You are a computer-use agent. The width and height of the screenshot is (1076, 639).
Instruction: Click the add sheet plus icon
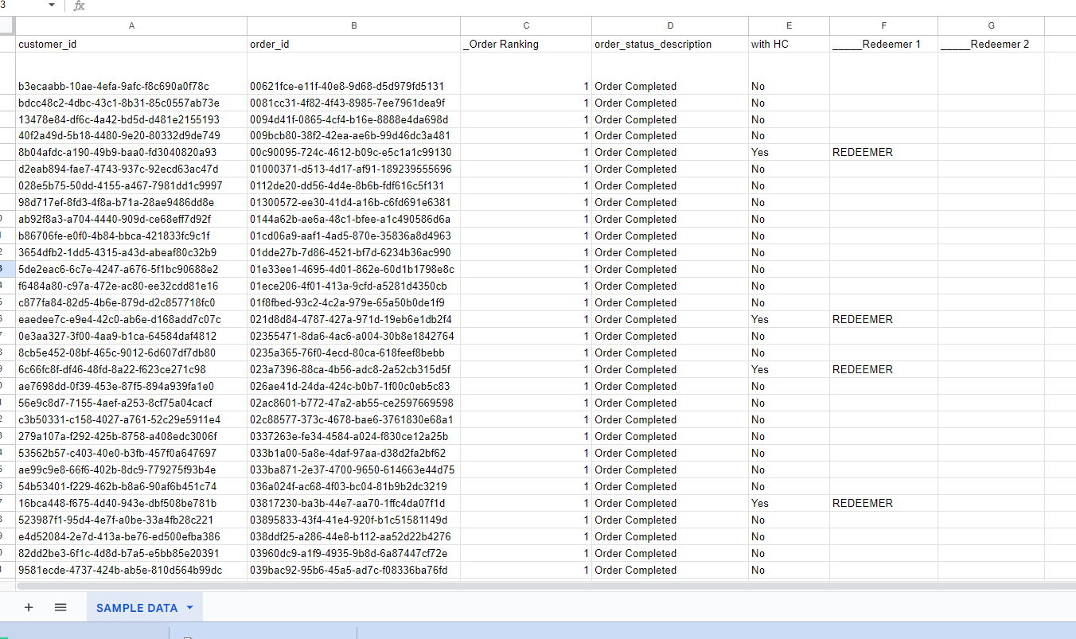coord(29,607)
